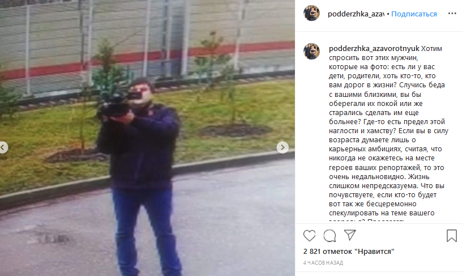
Task: Click the camera held by the man
Action: click(117, 105)
